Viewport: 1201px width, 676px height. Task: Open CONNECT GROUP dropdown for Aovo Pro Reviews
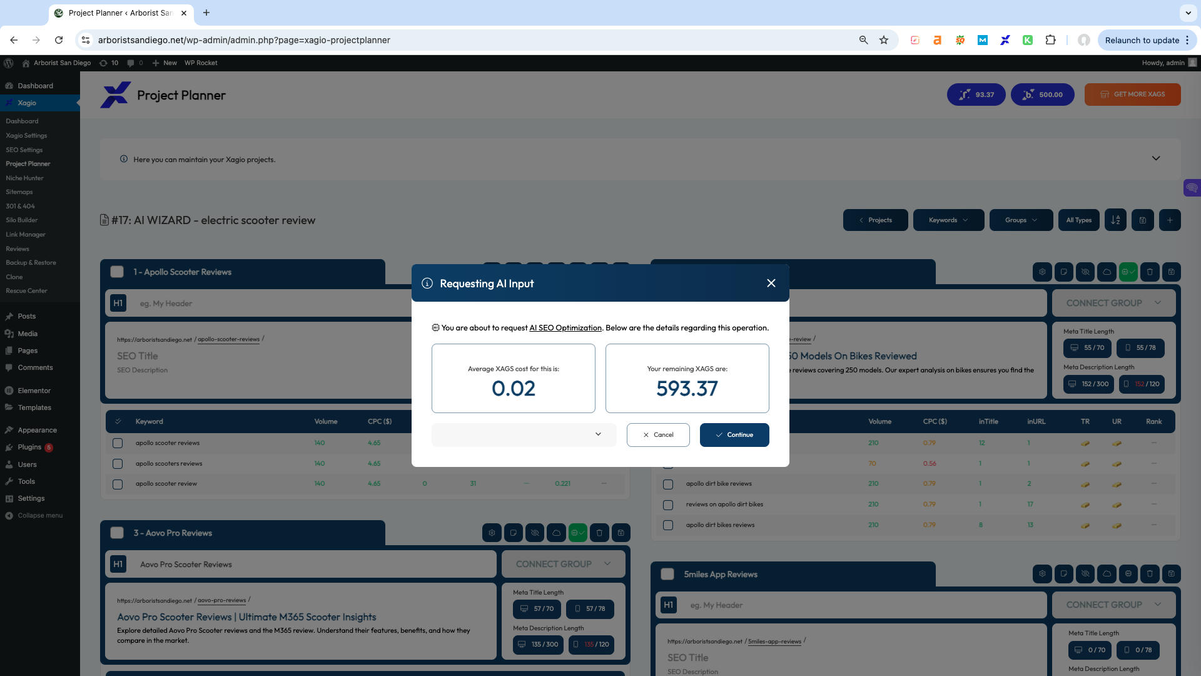(x=563, y=564)
